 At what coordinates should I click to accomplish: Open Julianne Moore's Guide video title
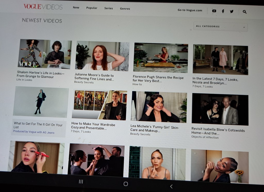[x=94, y=77]
